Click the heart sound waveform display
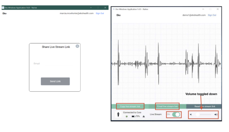 [x=166, y=64]
